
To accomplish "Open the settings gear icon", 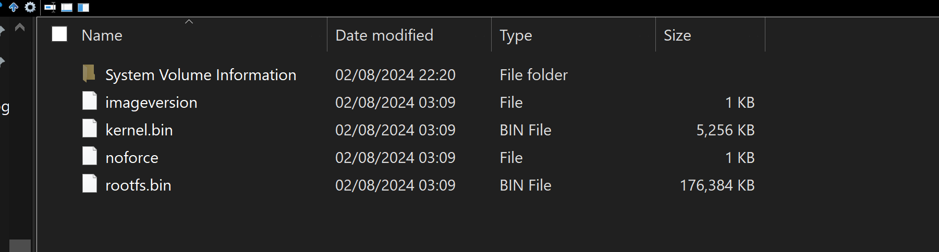I will [x=30, y=7].
